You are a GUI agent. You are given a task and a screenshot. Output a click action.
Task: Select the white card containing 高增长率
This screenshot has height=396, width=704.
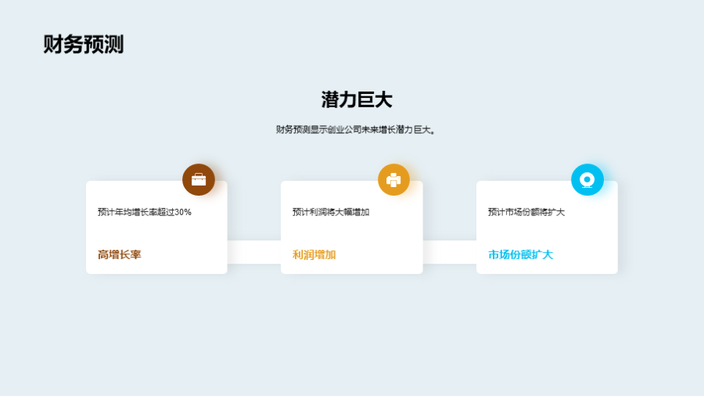point(156,235)
